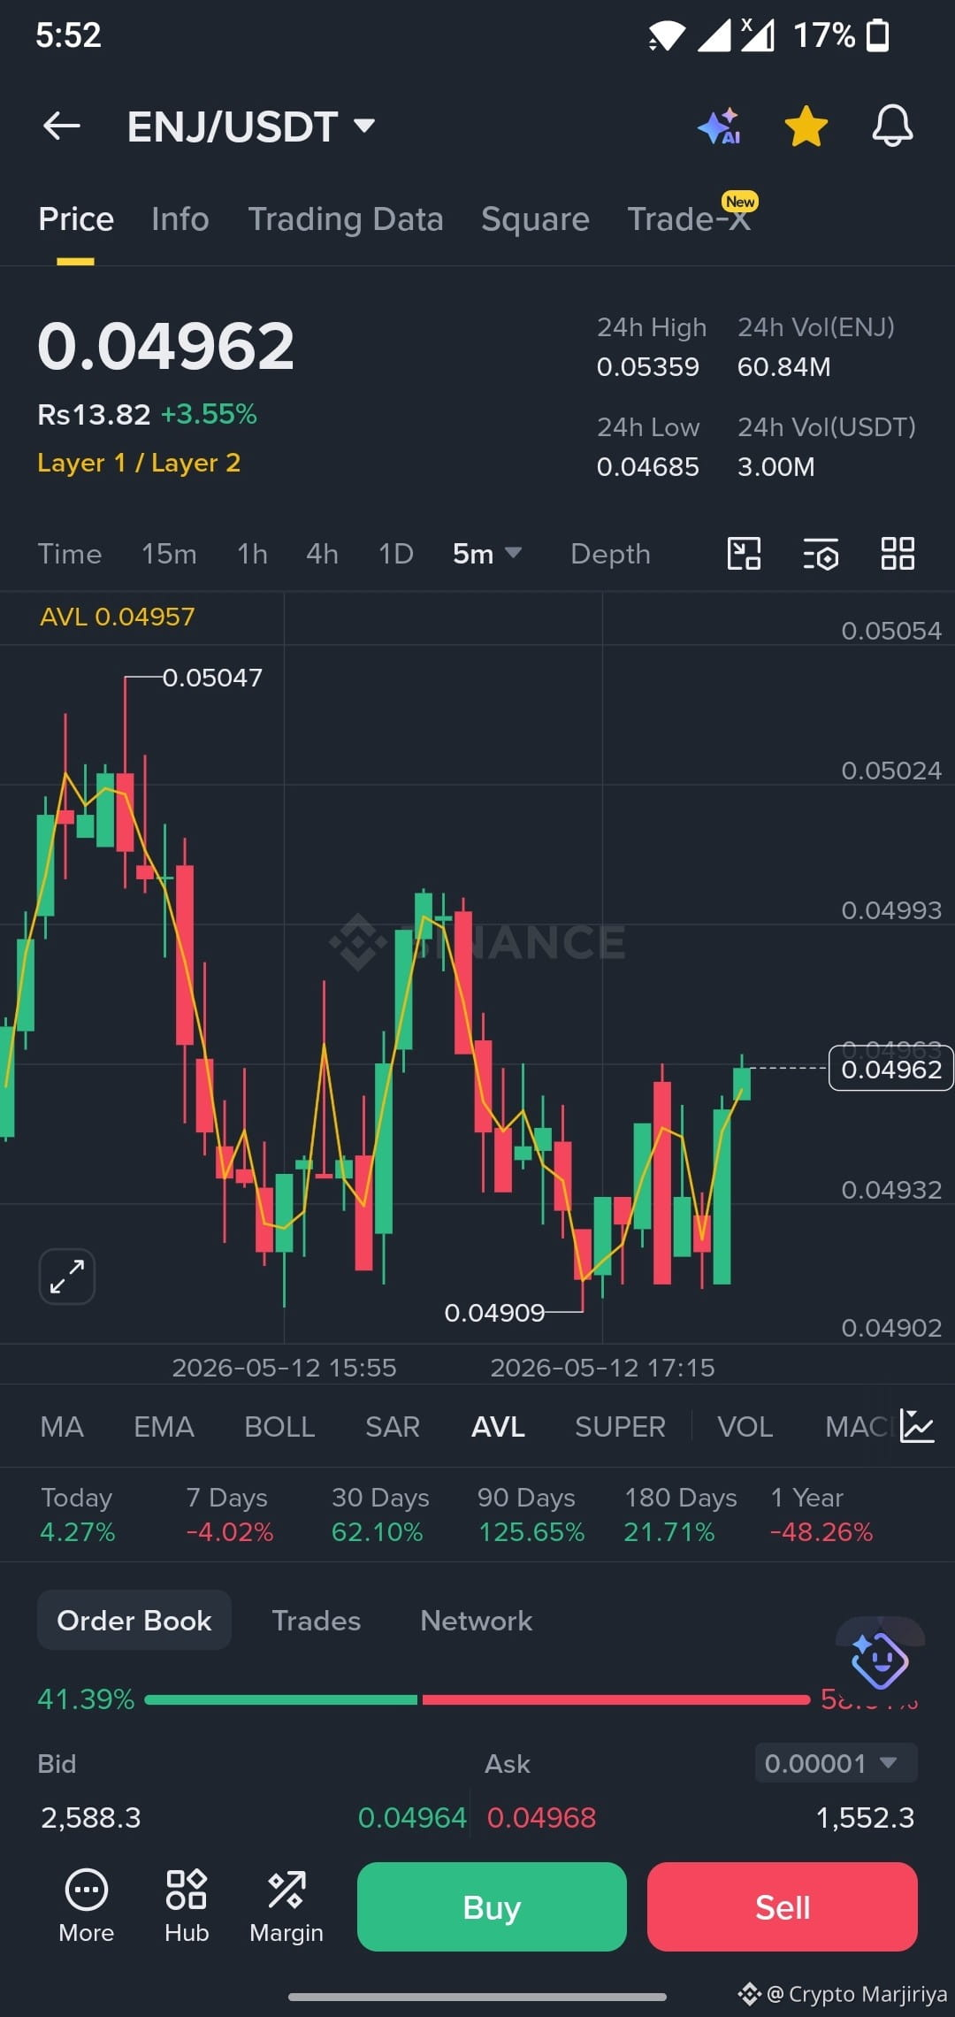The image size is (955, 2017).
Task: Switch to the Trades tab
Action: click(317, 1621)
